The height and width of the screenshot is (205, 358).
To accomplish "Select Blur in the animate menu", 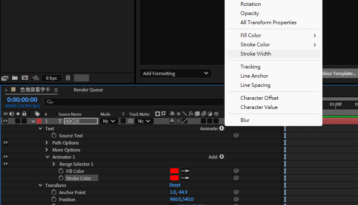I will [x=245, y=120].
